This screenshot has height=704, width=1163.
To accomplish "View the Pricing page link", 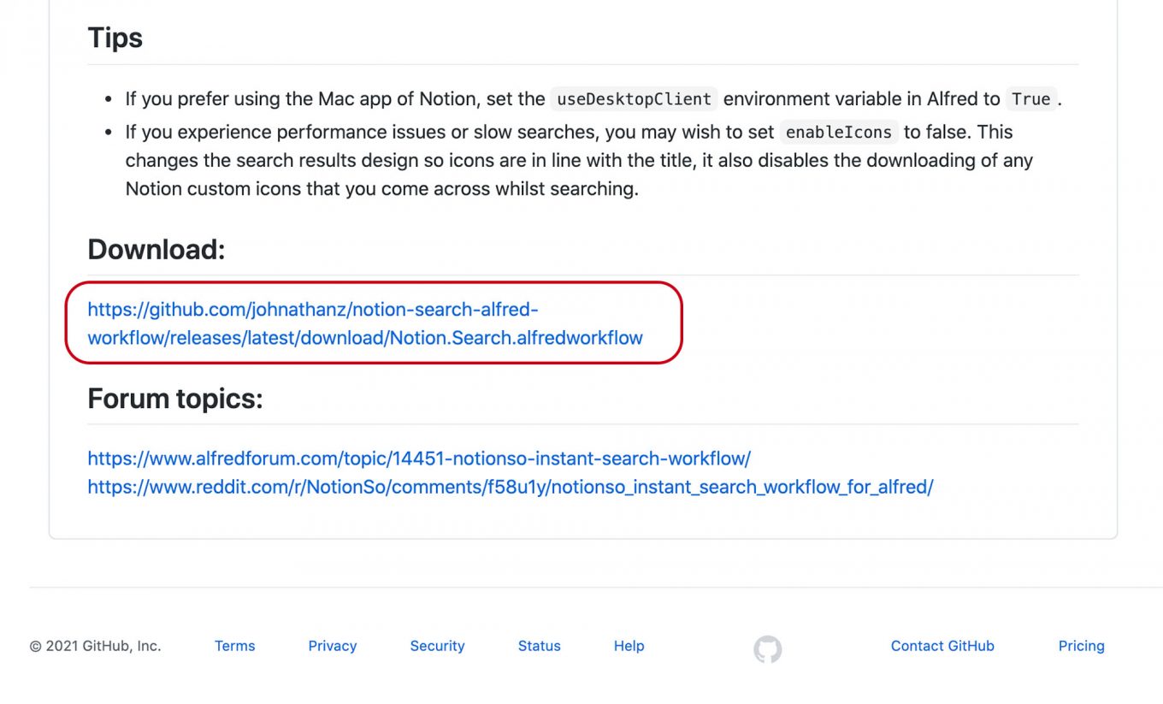I will click(1081, 646).
